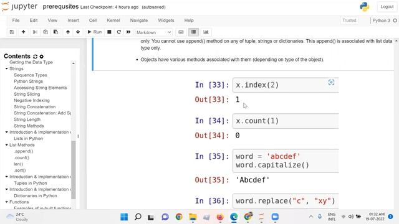Copy selected cells icon

click(46, 32)
